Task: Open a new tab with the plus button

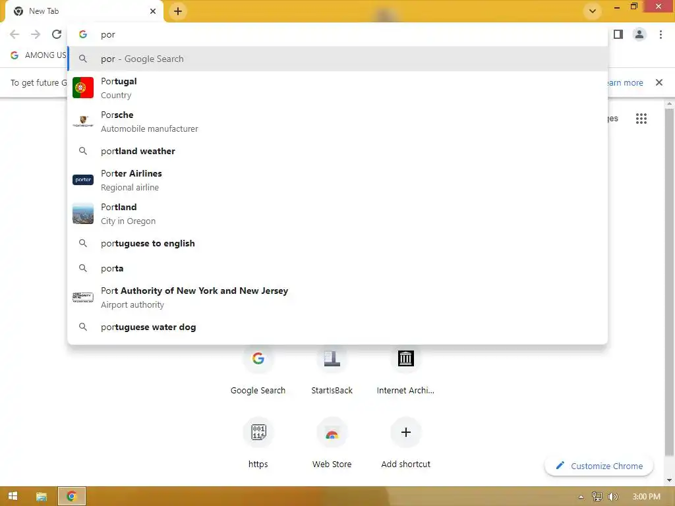Action: [x=178, y=11]
